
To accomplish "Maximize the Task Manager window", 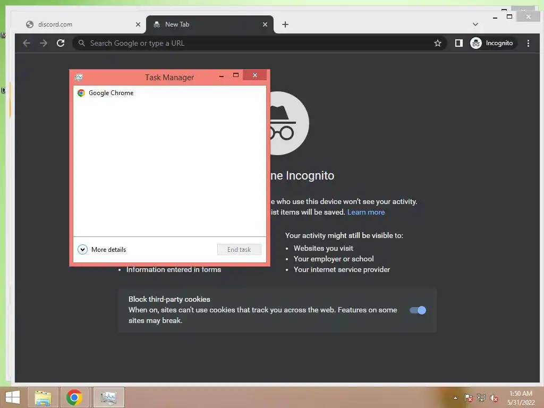I will (236, 75).
